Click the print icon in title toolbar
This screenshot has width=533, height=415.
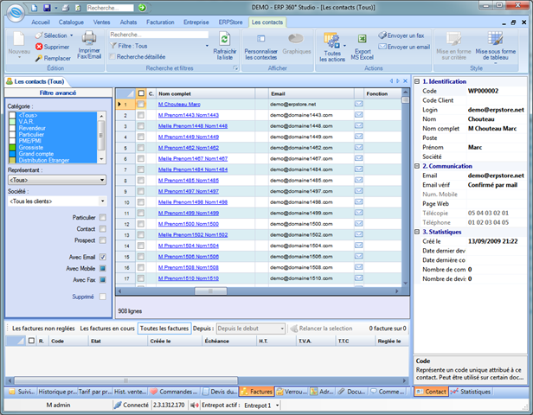point(67,8)
